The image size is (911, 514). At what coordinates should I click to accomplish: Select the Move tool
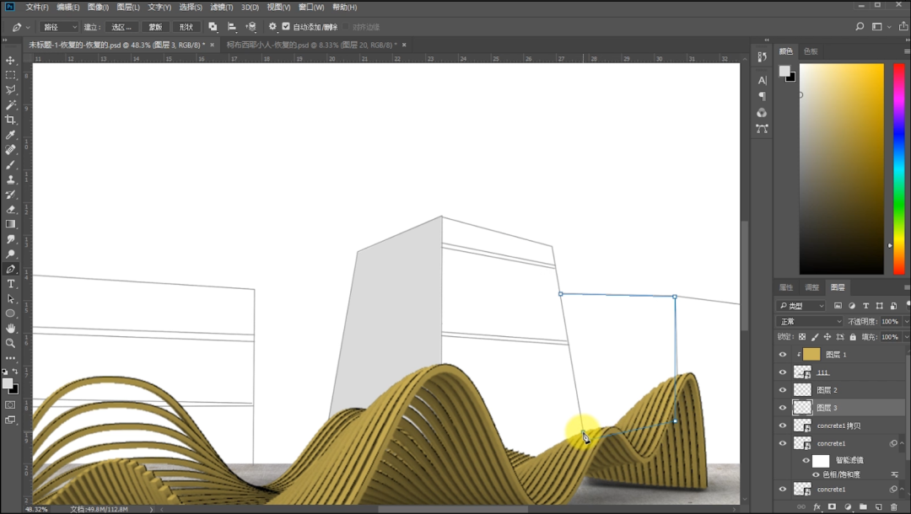click(x=11, y=61)
